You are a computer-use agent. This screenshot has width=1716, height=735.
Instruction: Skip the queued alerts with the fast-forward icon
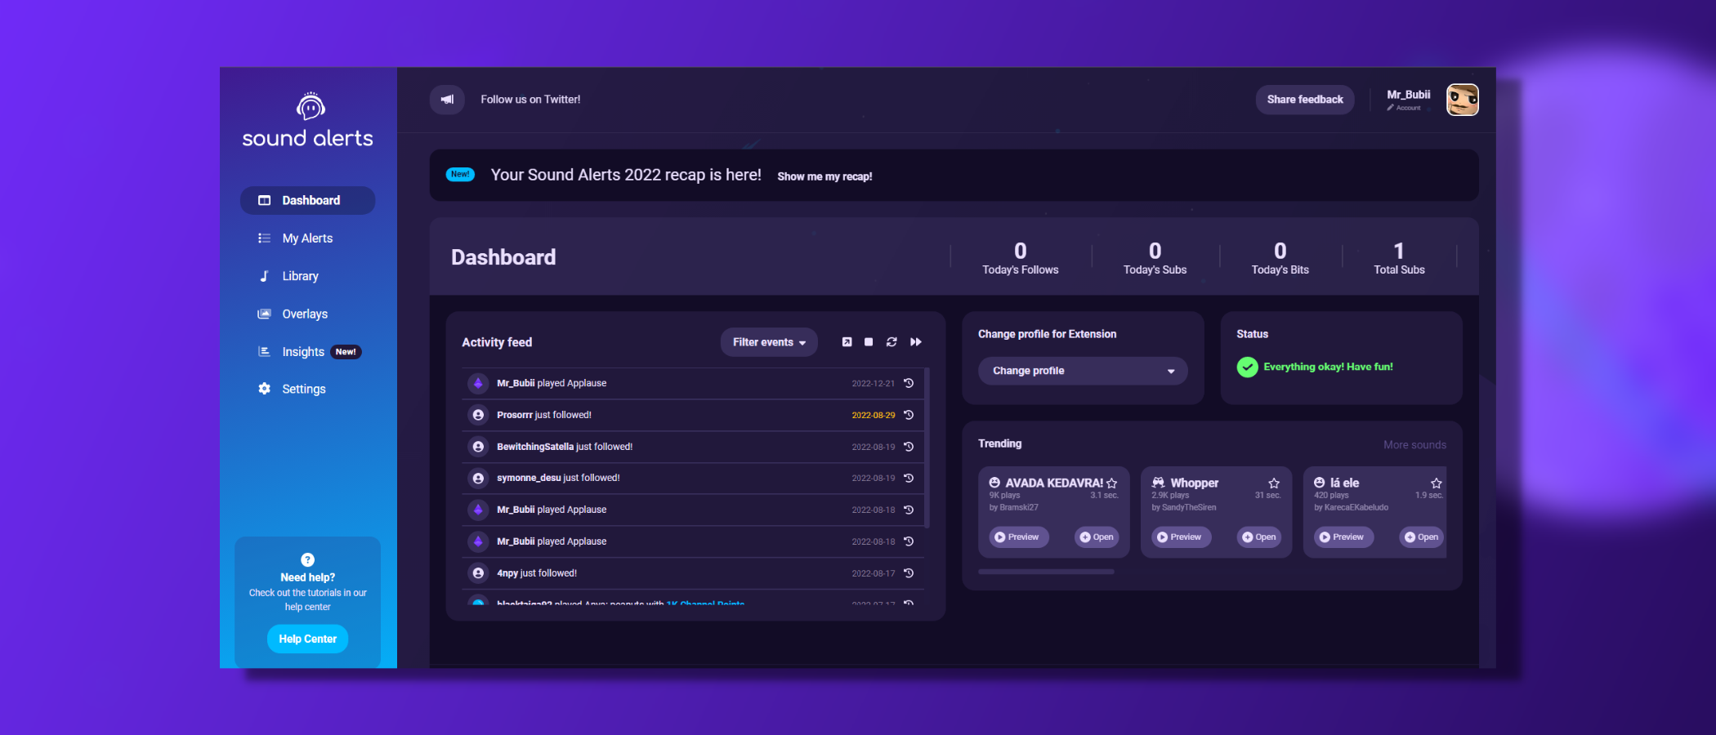tap(915, 342)
